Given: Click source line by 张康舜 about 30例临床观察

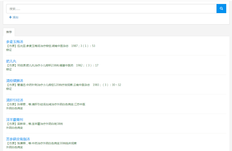Looking at the screenshot, I should (41, 143).
